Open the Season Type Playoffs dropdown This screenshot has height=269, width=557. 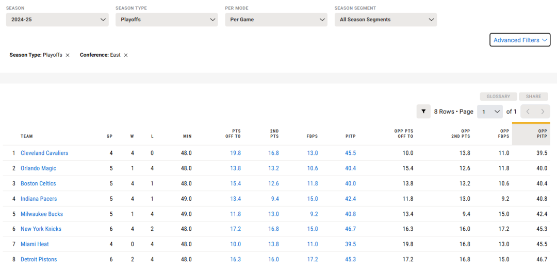pos(167,20)
